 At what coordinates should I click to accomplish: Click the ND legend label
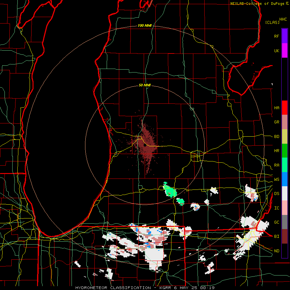(x=276, y=251)
